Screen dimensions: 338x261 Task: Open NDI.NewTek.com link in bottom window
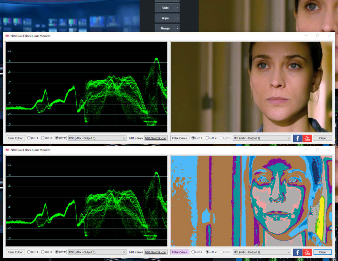pos(156,252)
